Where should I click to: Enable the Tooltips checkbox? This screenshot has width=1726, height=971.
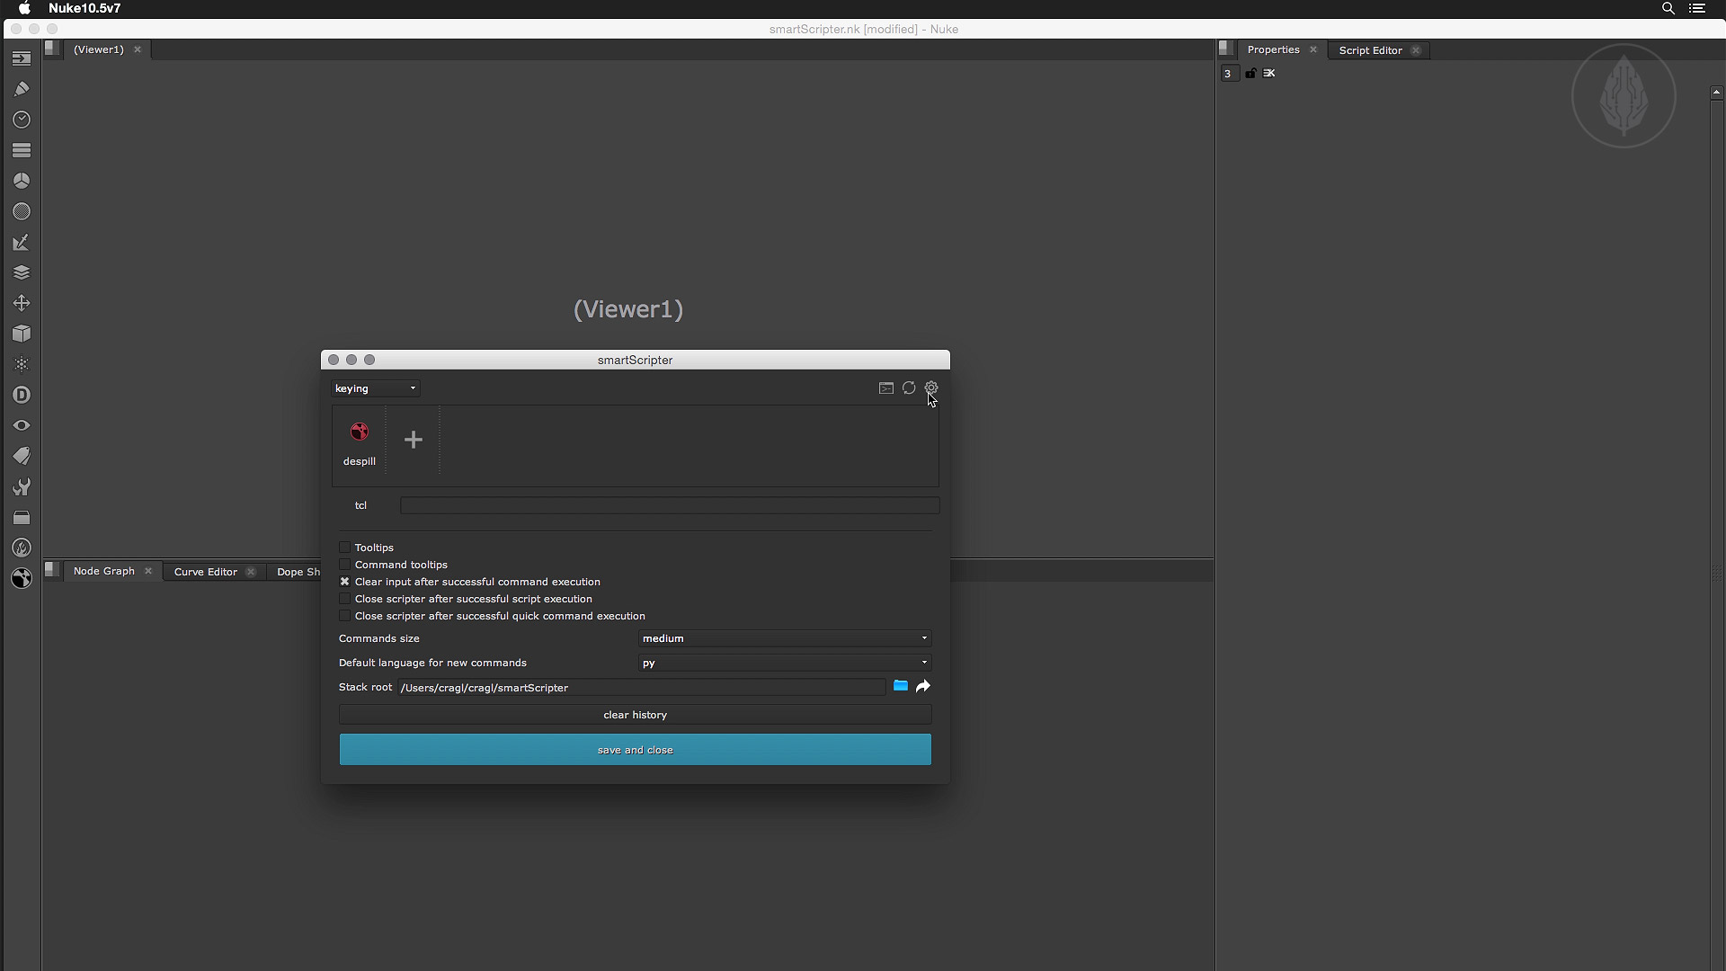tap(344, 548)
